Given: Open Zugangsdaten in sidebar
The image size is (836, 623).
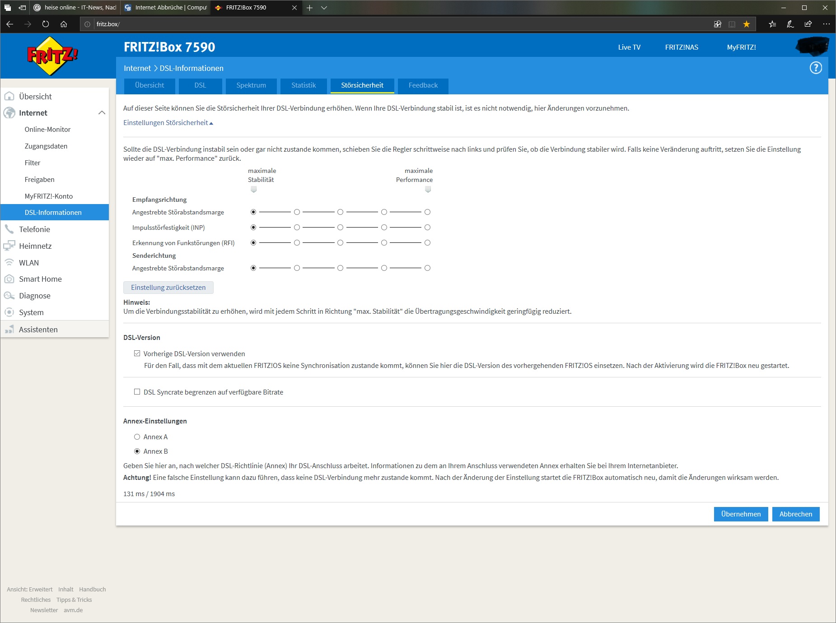Looking at the screenshot, I should [x=46, y=146].
